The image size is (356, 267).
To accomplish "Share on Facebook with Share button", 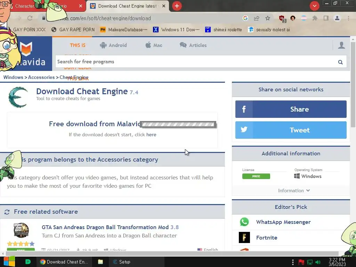I will (x=291, y=109).
